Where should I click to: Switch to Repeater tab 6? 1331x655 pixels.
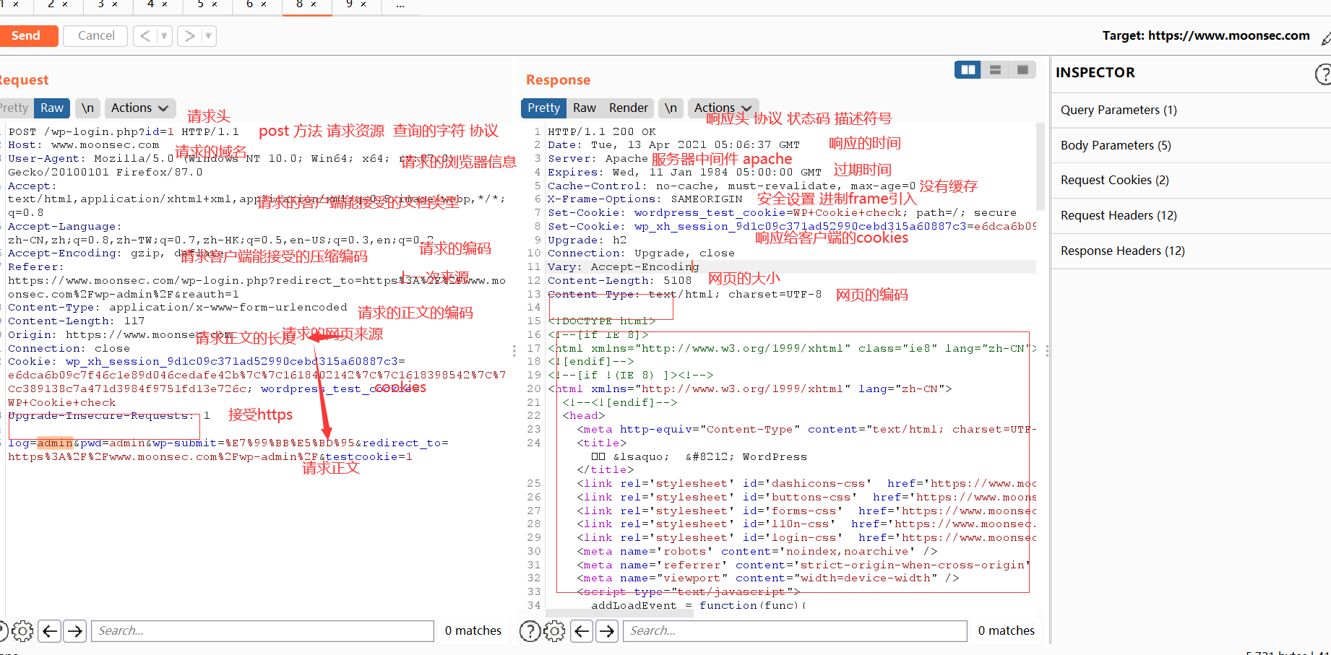[x=250, y=4]
